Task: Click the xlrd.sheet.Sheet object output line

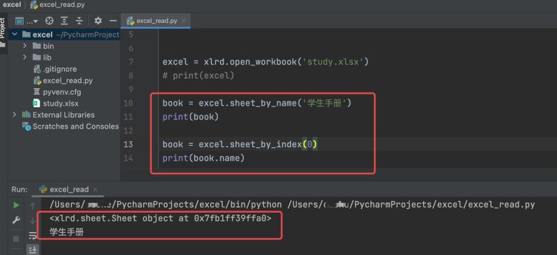Action: 161,218
